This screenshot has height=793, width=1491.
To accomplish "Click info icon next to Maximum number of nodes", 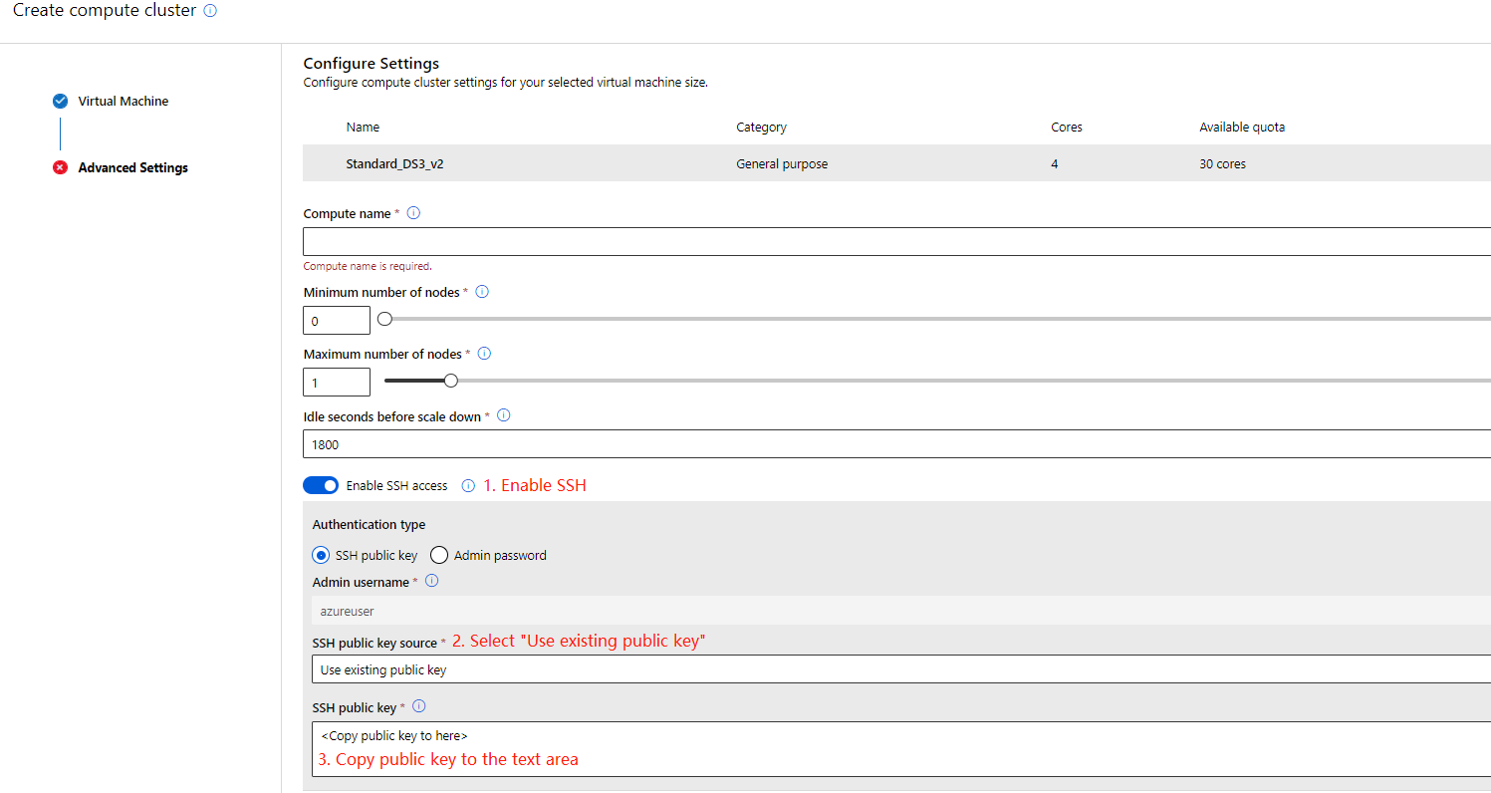I will (x=485, y=354).
